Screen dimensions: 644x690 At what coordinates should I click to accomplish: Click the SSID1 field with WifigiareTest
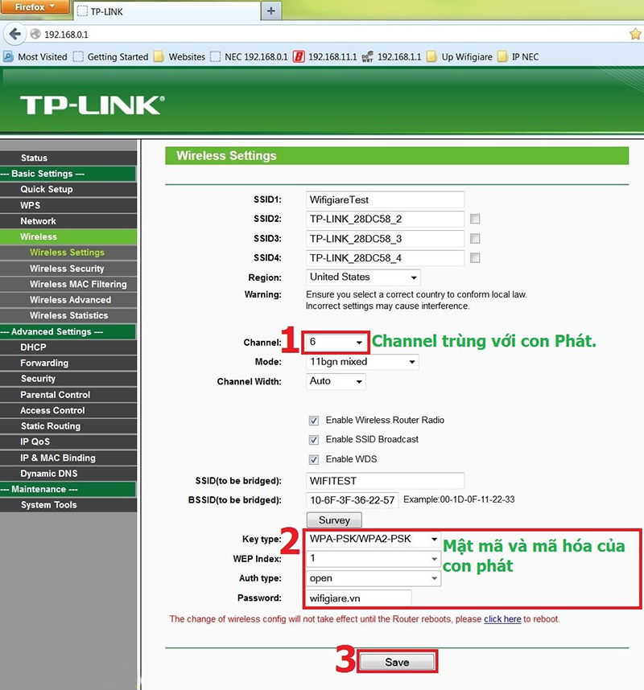pyautogui.click(x=385, y=199)
